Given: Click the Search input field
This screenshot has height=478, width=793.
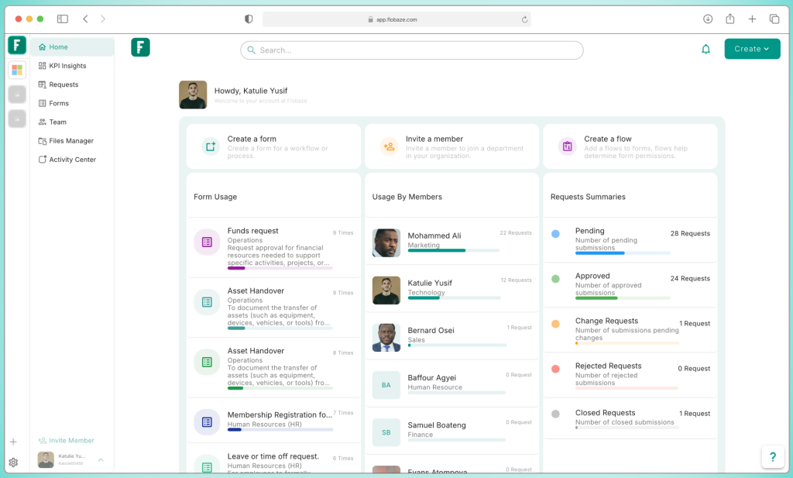Looking at the screenshot, I should (411, 50).
